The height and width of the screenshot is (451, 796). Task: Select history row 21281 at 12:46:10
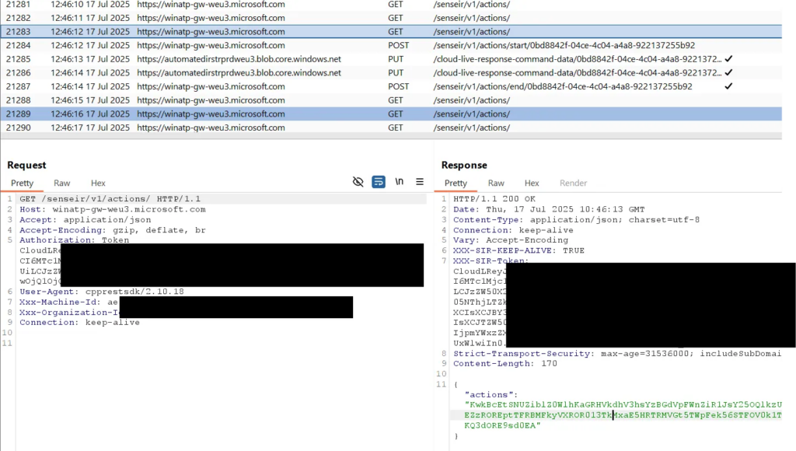(x=233, y=5)
